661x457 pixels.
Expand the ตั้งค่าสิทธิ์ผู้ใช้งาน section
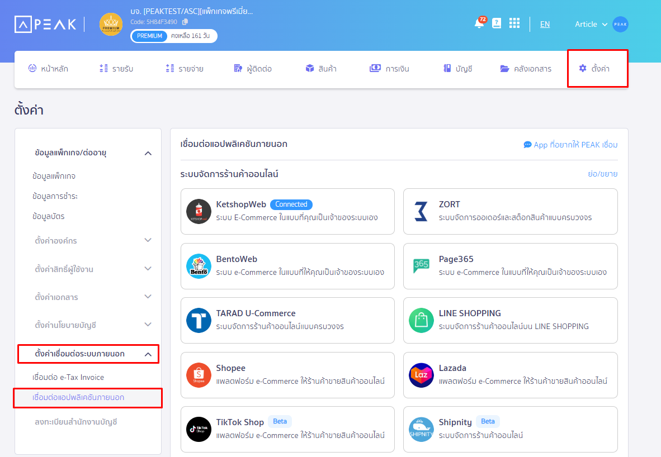[148, 269]
